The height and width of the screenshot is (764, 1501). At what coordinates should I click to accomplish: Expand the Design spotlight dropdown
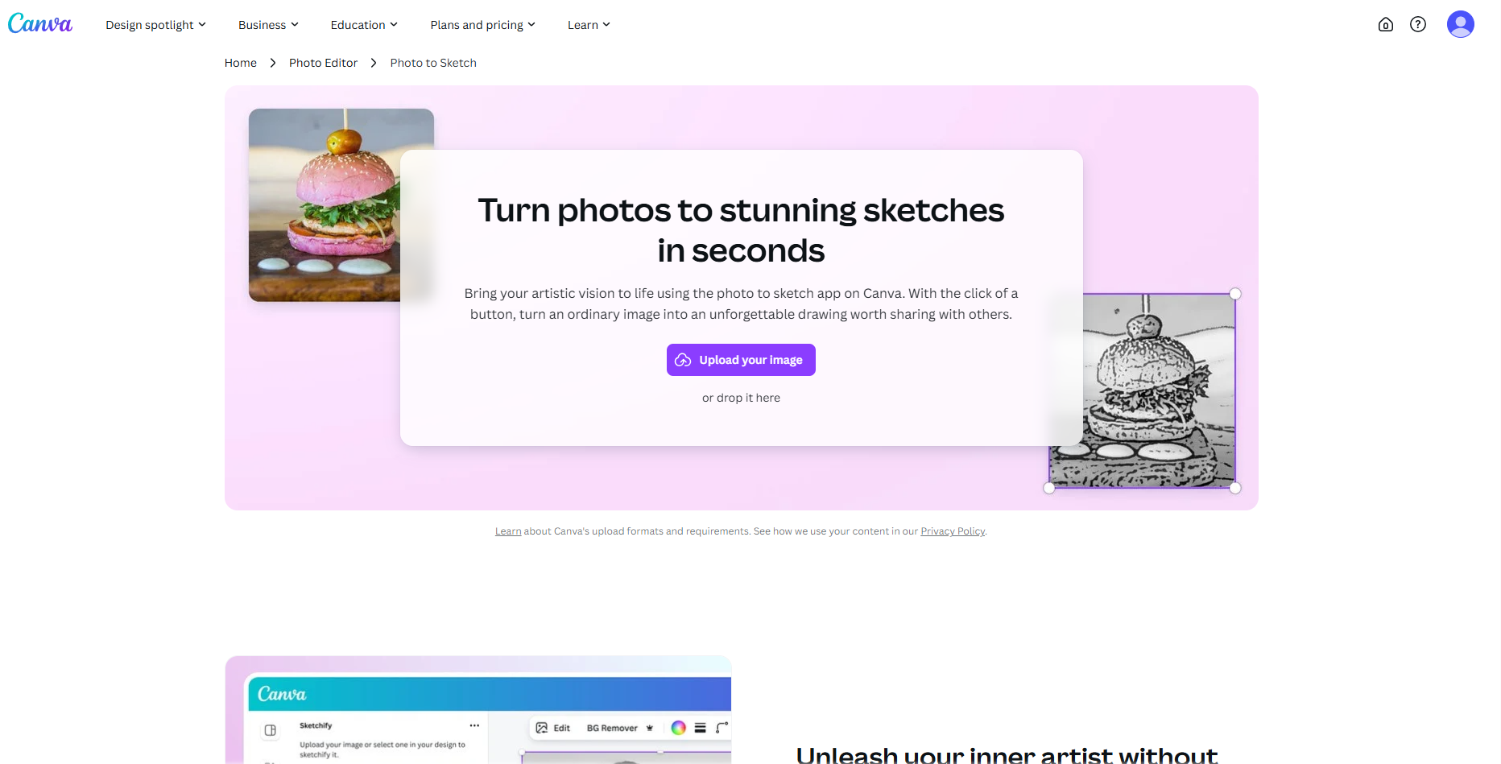(155, 24)
